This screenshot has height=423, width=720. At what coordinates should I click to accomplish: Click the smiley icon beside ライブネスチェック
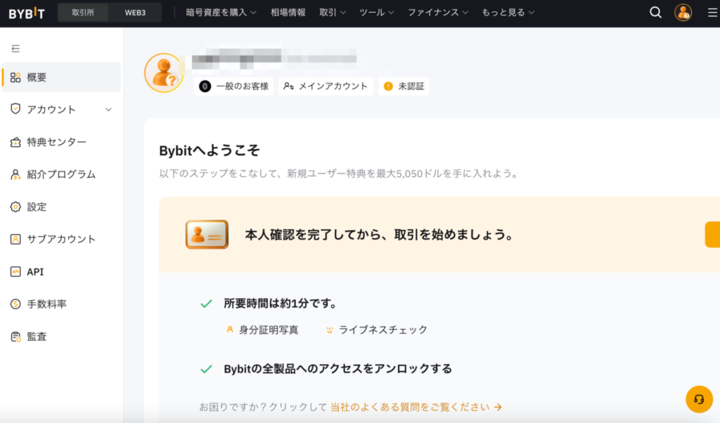[x=329, y=330]
